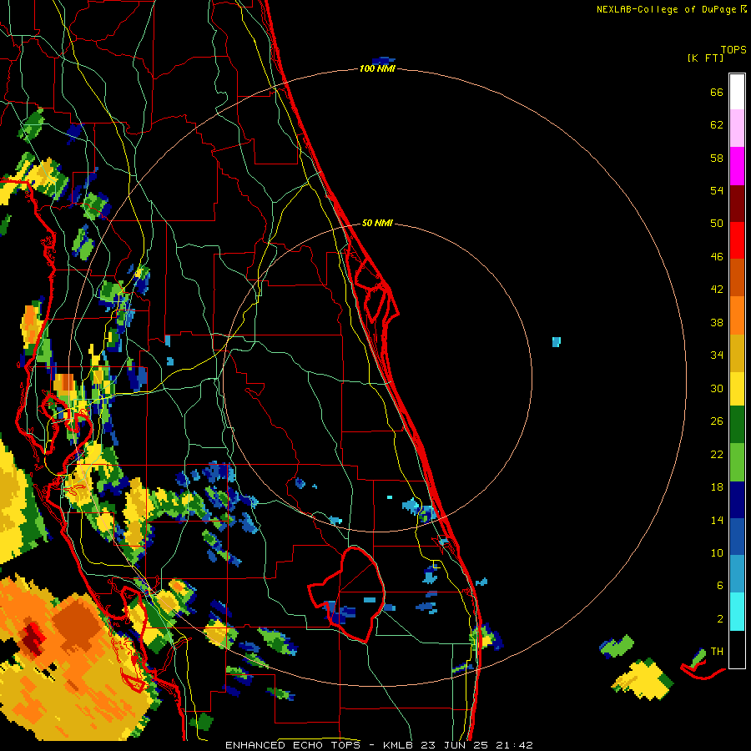
Task: Click the 10 legend value
Action: [717, 553]
